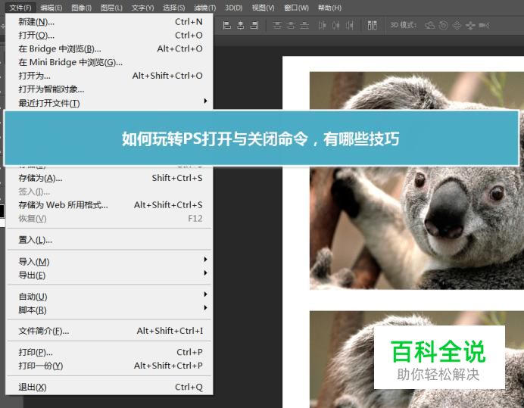Click the align horizontal centers icon
Image resolution: width=524 pixels, height=408 pixels.
pos(241,25)
